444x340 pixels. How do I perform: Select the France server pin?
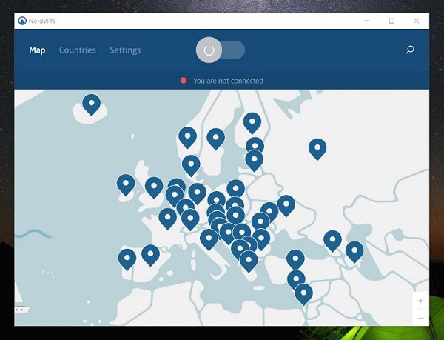(168, 219)
